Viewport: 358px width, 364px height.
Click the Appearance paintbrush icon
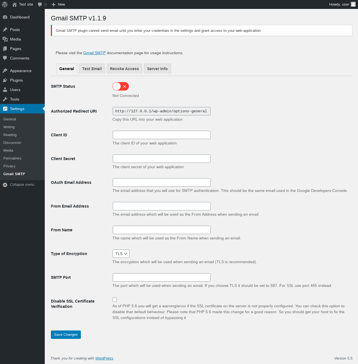tap(5, 71)
